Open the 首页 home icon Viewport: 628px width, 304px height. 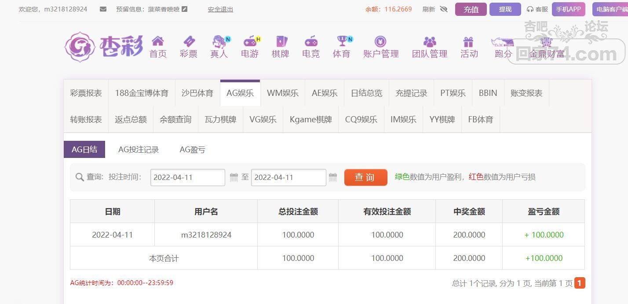point(158,41)
